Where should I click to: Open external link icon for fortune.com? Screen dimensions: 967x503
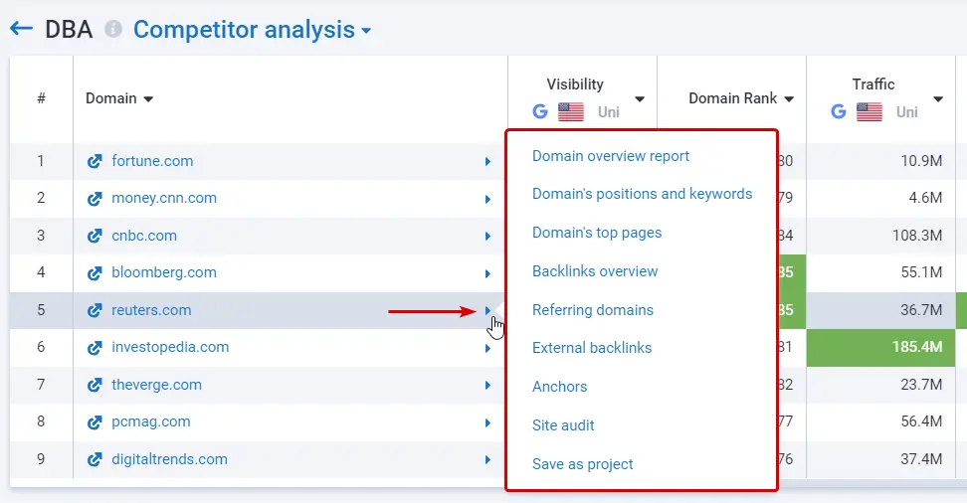pos(95,161)
